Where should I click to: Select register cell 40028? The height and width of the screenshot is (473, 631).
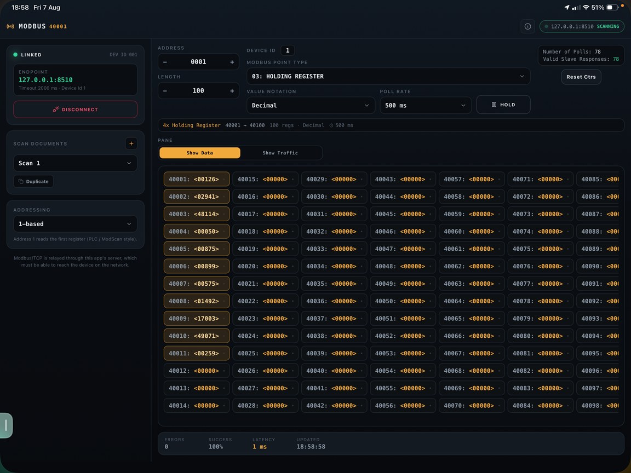(x=265, y=406)
